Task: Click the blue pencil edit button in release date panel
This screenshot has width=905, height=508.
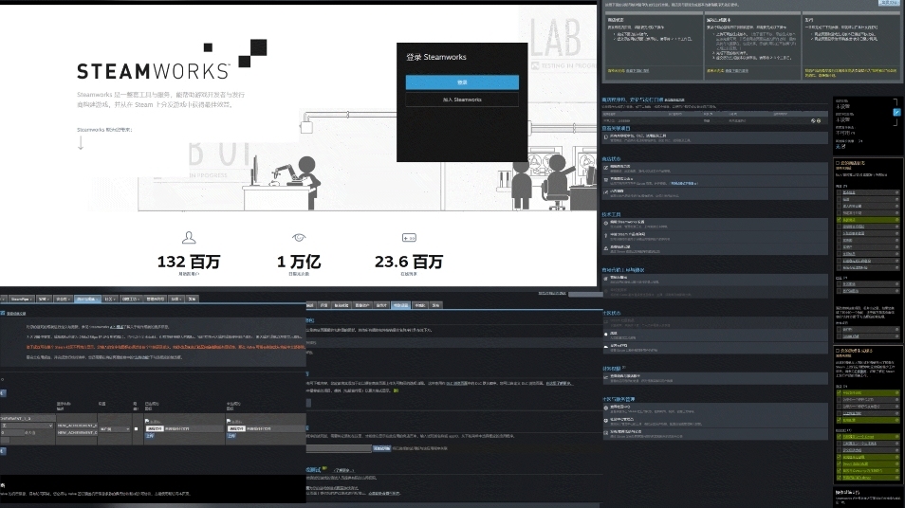Action: click(896, 113)
